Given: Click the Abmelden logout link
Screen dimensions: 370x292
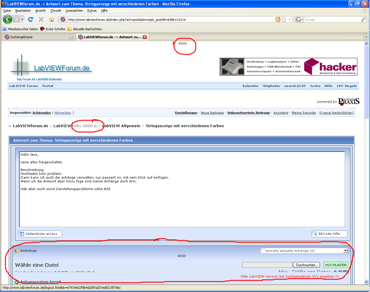Looking at the screenshot, I should tap(63, 113).
